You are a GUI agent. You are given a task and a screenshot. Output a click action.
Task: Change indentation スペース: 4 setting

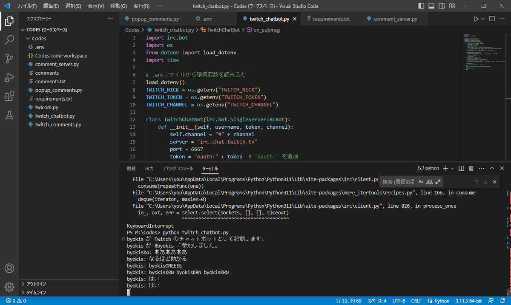pyautogui.click(x=377, y=301)
